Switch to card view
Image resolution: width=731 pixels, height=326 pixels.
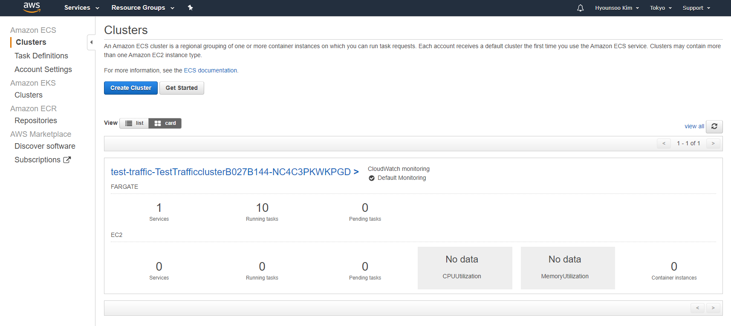pos(165,123)
